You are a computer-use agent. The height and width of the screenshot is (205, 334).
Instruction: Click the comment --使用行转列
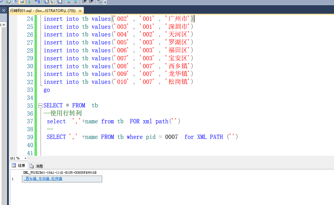[63, 113]
